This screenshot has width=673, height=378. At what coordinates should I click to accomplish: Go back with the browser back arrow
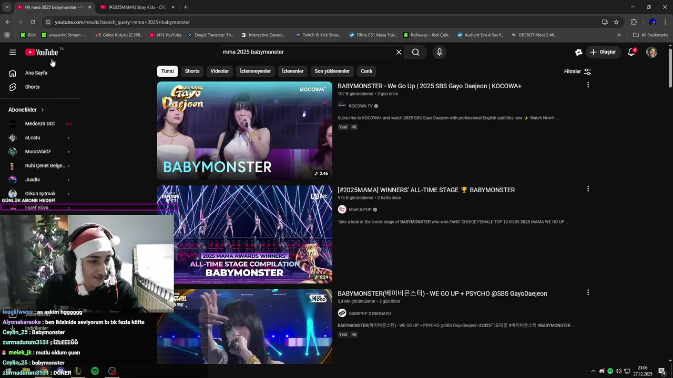tap(7, 22)
